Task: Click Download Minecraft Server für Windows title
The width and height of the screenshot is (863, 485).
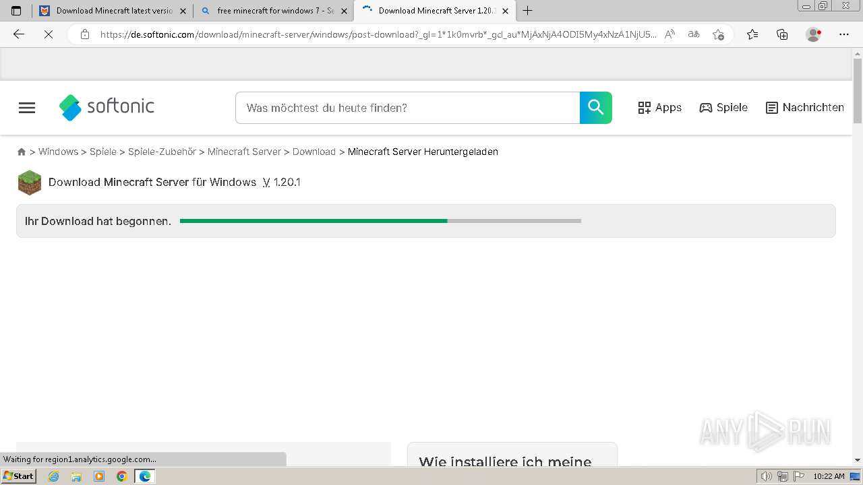Action: [x=152, y=182]
